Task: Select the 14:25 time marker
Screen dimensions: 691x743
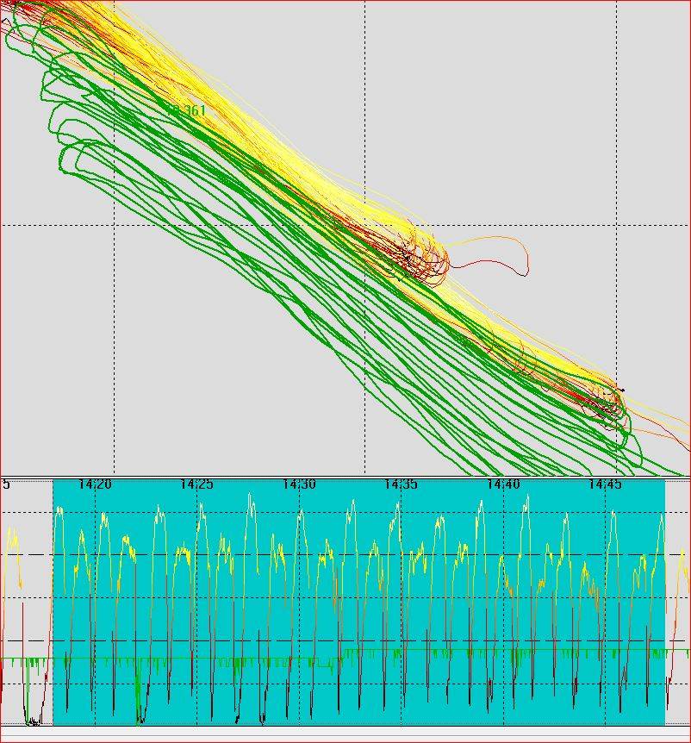Action: [x=196, y=485]
